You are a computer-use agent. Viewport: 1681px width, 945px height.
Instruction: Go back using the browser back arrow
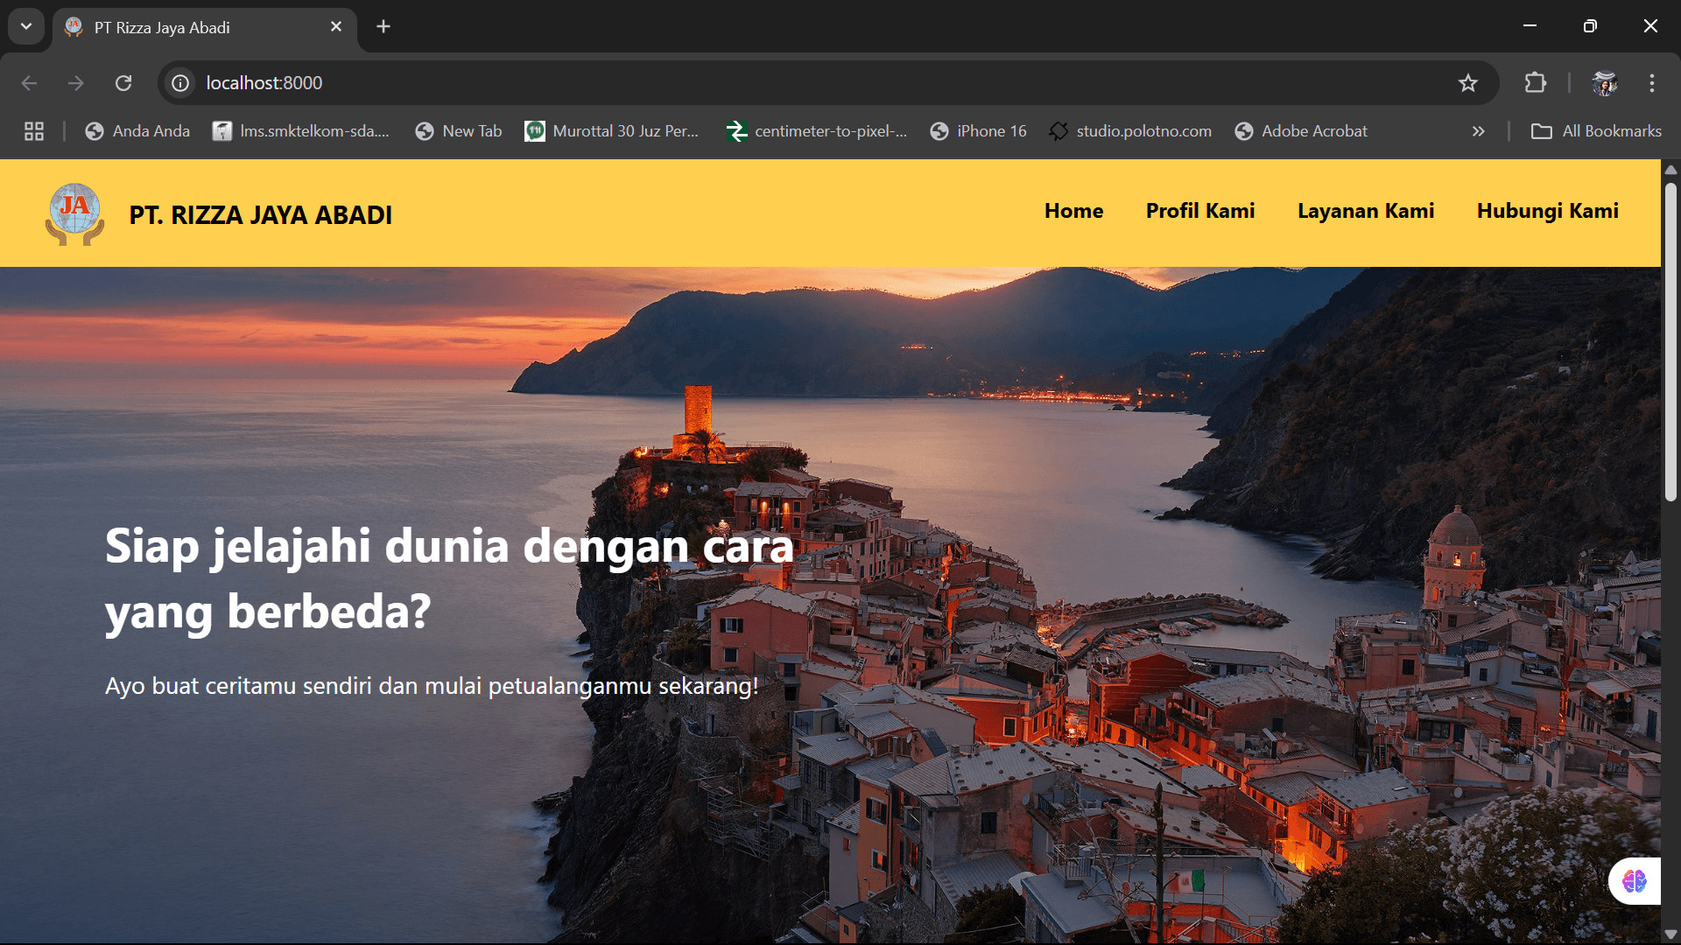click(x=29, y=83)
